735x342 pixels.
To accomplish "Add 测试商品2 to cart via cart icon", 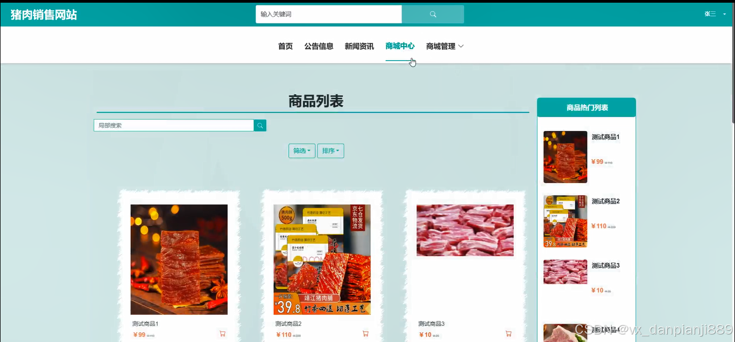I will coord(365,334).
